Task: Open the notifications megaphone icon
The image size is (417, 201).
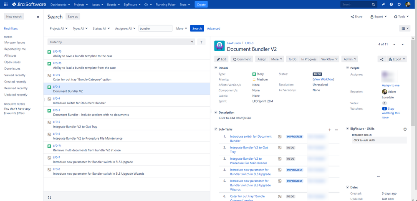Action: [384, 5]
